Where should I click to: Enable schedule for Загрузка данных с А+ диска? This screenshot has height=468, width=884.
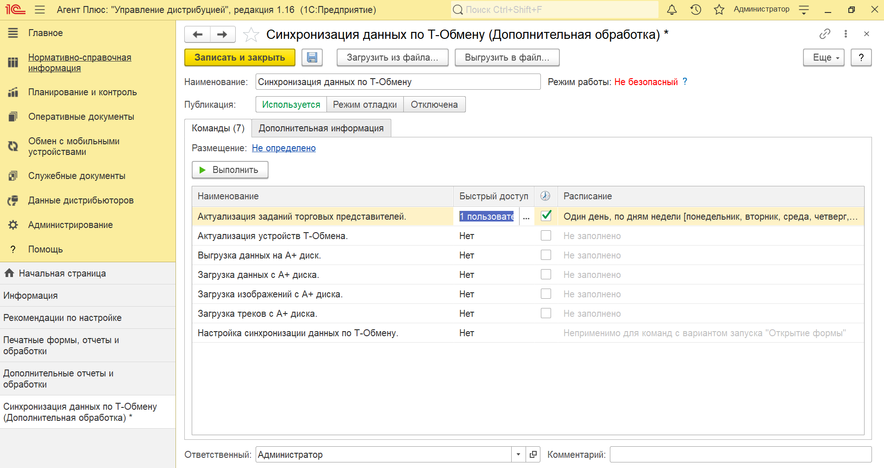(546, 274)
